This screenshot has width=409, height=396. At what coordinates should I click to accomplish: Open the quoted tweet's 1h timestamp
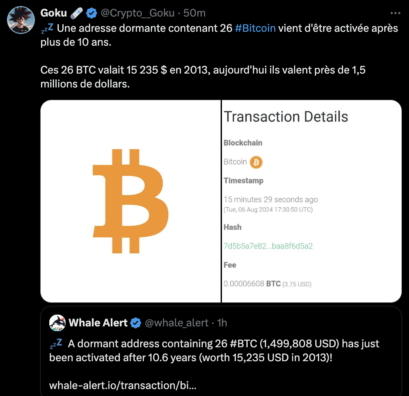tap(222, 323)
